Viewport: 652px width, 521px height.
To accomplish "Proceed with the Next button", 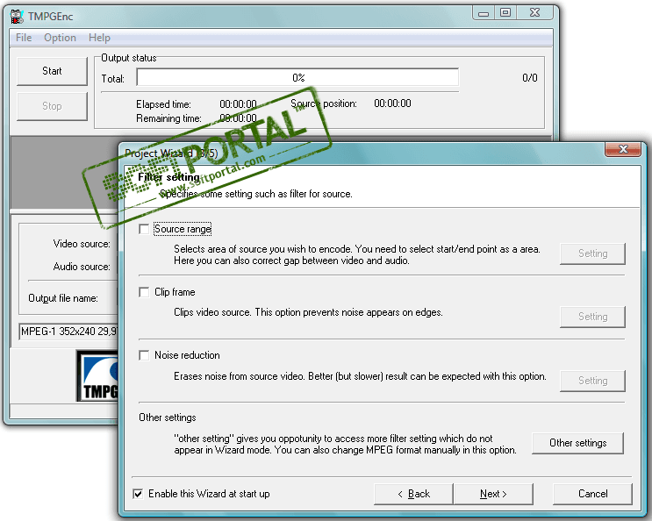I will [493, 494].
